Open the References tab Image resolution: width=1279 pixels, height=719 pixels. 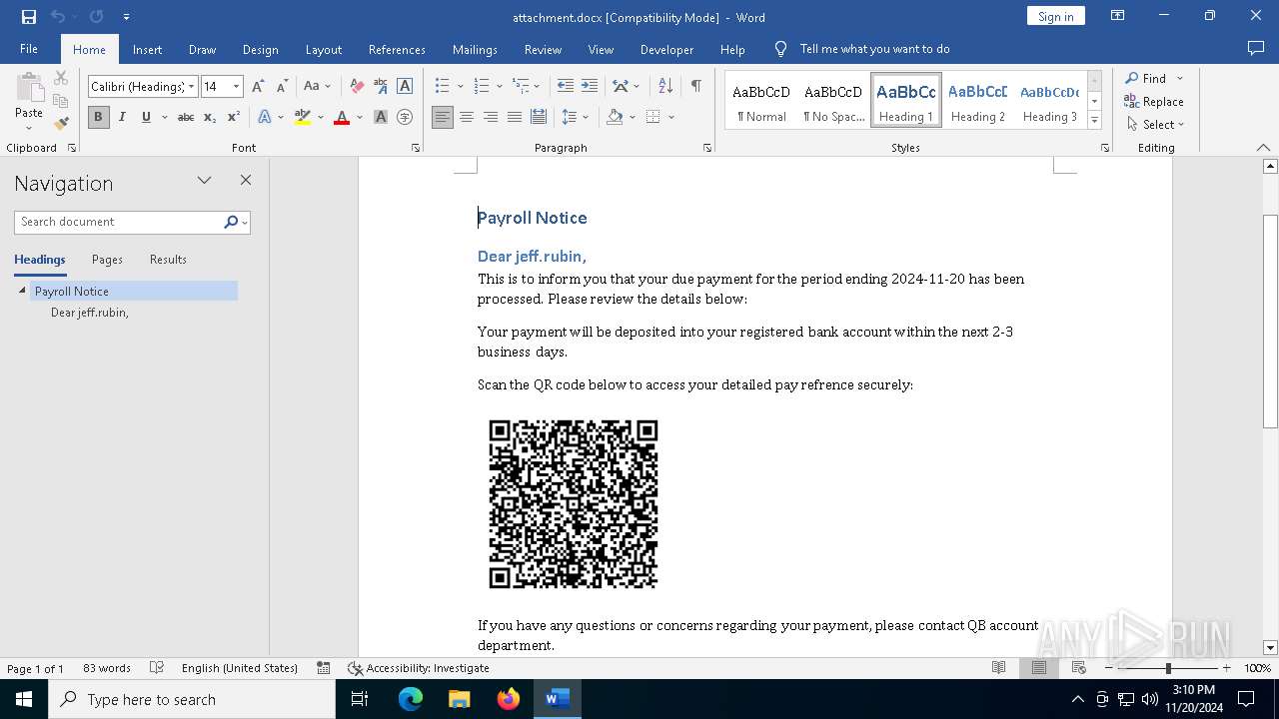point(397,49)
